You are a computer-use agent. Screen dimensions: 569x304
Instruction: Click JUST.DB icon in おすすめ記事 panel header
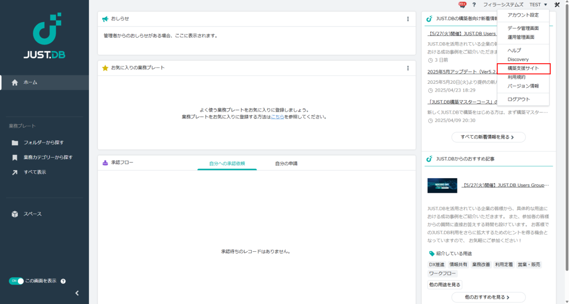click(430, 159)
